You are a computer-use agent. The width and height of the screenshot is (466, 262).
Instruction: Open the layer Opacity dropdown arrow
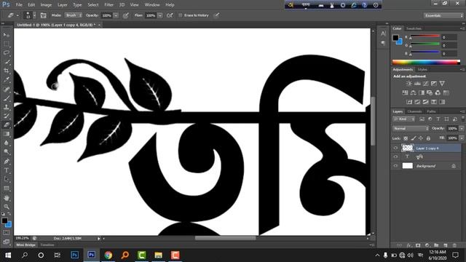point(462,128)
